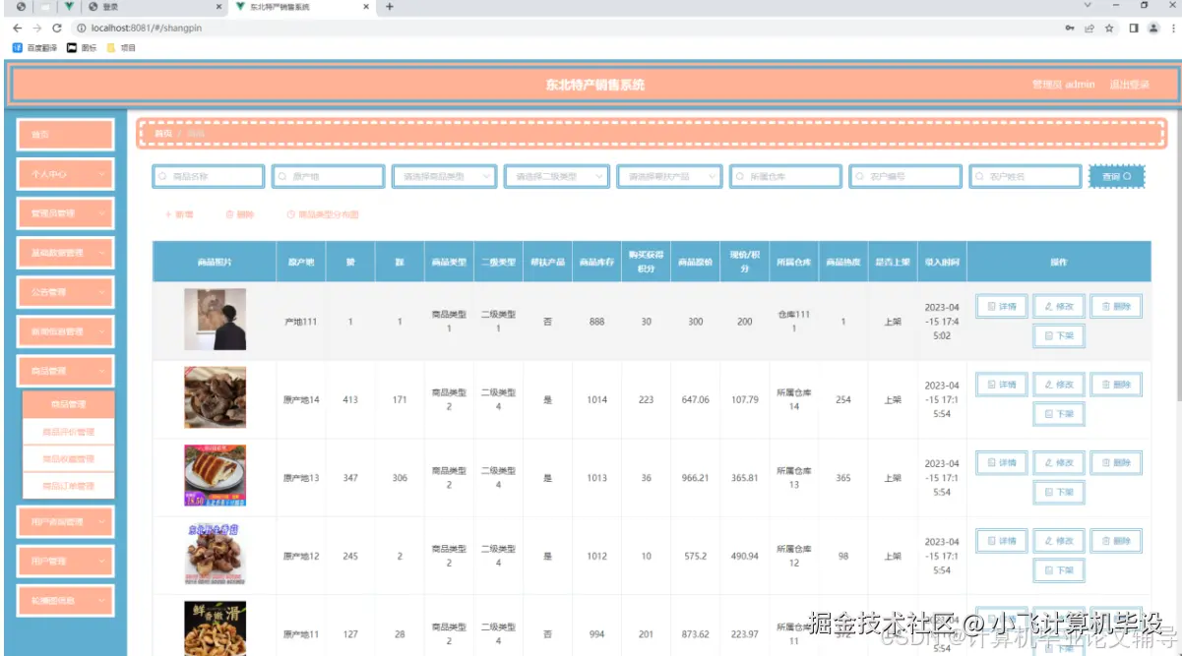Click the 商品原价 column header

point(696,263)
